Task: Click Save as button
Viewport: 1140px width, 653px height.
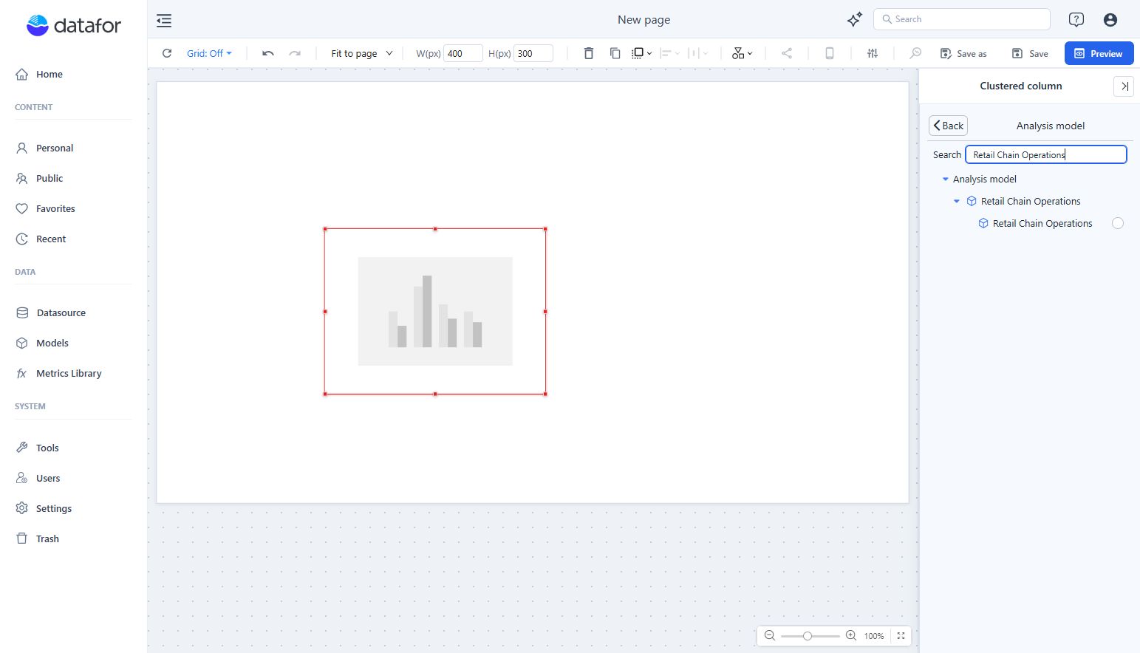Action: coord(963,53)
